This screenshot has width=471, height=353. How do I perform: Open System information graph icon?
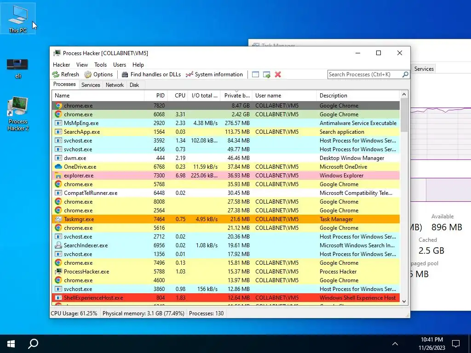189,74
